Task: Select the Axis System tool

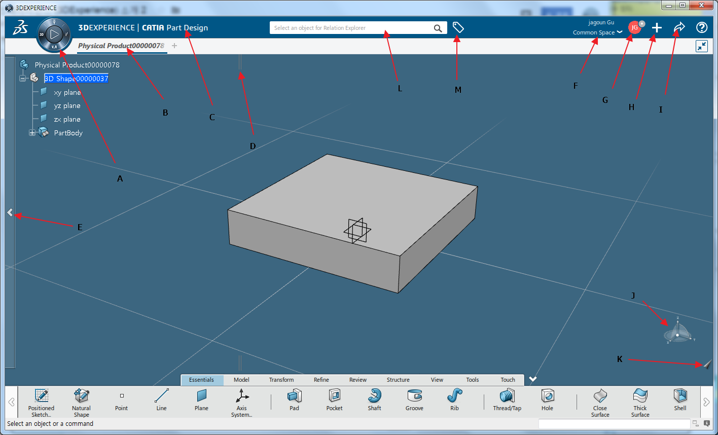Action: point(241,403)
